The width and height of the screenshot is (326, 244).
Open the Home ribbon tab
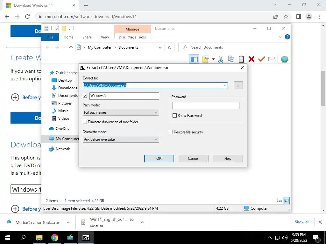[68, 37]
